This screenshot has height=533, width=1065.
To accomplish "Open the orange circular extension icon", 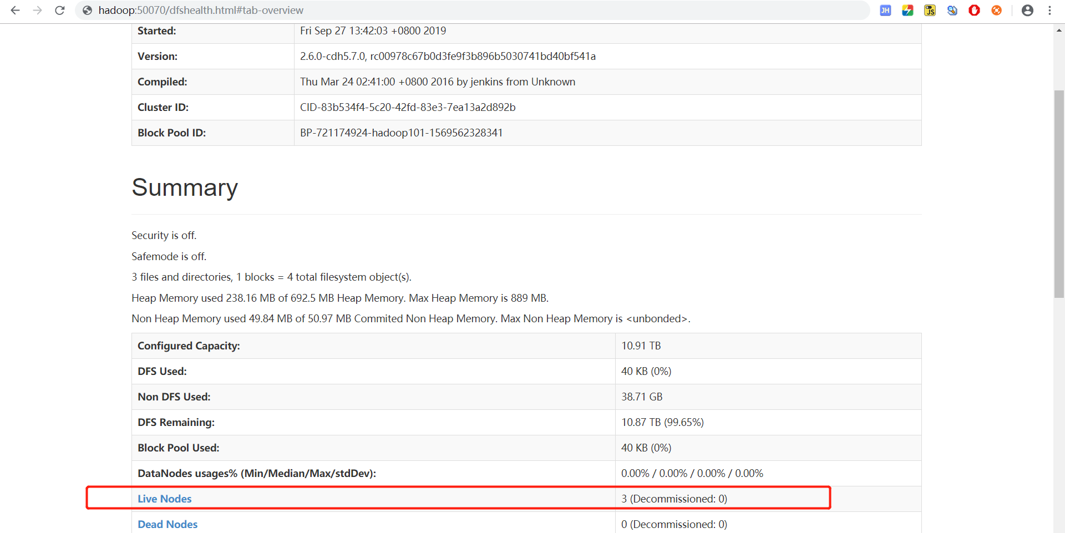I will pos(996,10).
